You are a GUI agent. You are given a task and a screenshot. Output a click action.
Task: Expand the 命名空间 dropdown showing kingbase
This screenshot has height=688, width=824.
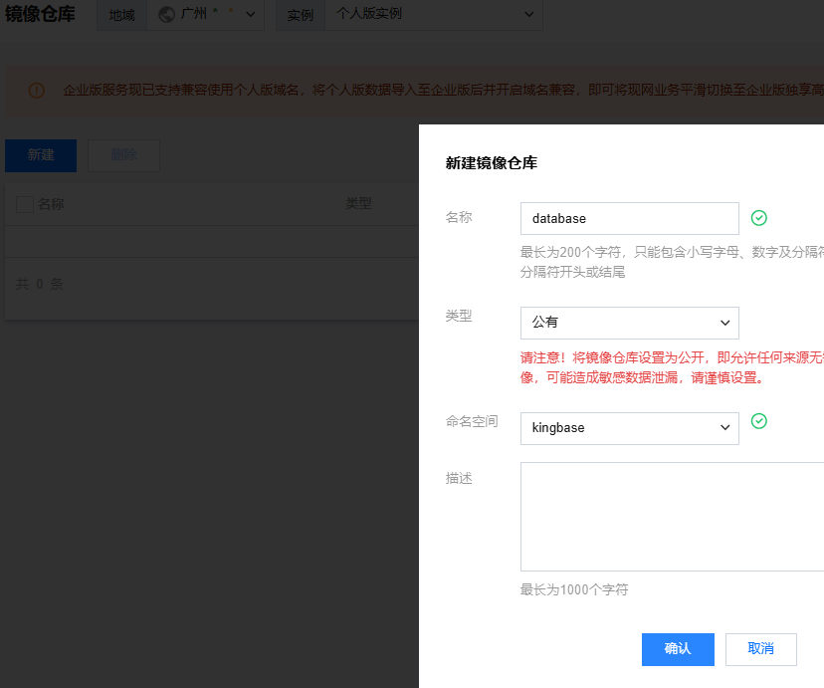pyautogui.click(x=629, y=428)
